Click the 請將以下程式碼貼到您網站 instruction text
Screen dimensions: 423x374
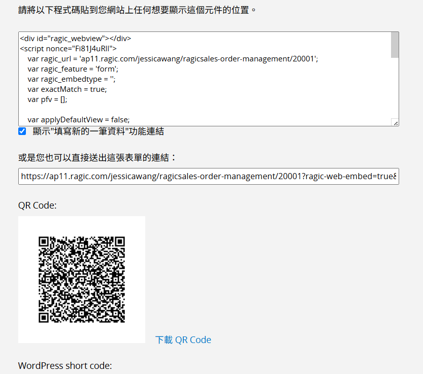coord(137,10)
